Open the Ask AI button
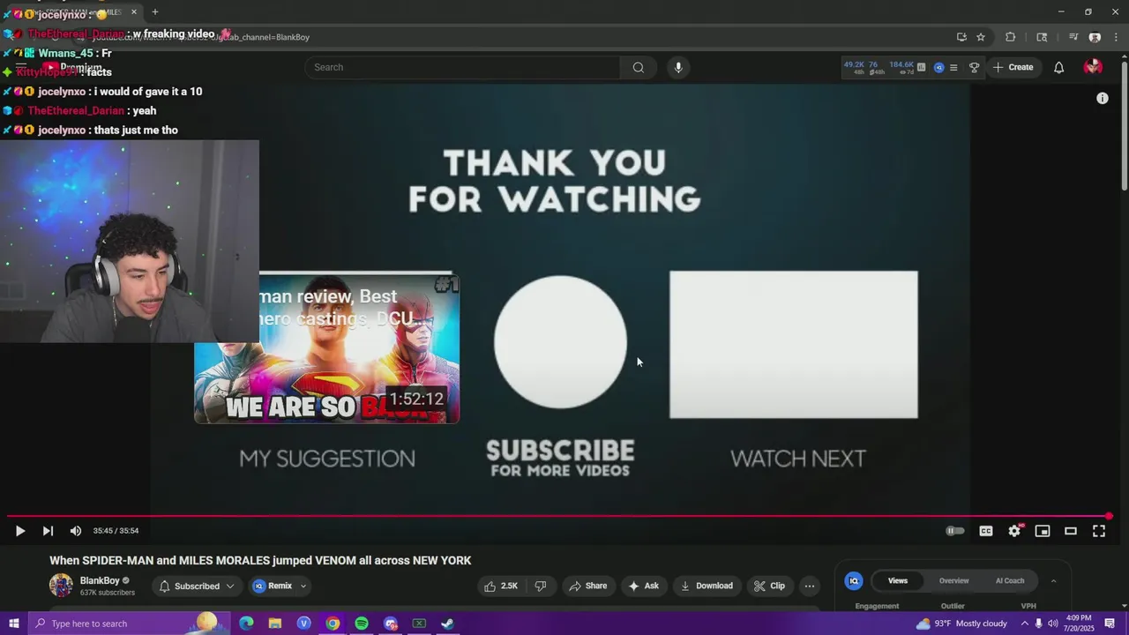Image resolution: width=1129 pixels, height=635 pixels. click(643, 586)
